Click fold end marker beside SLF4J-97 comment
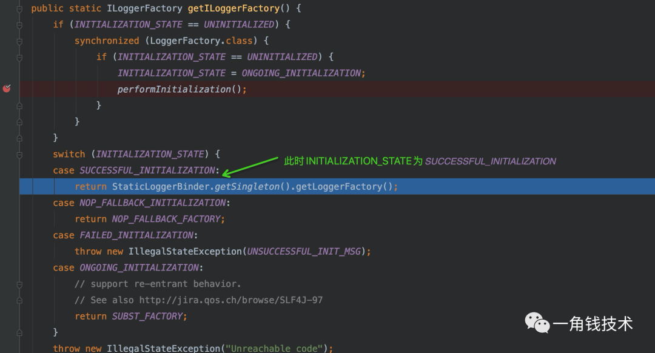655x353 pixels. click(19, 300)
